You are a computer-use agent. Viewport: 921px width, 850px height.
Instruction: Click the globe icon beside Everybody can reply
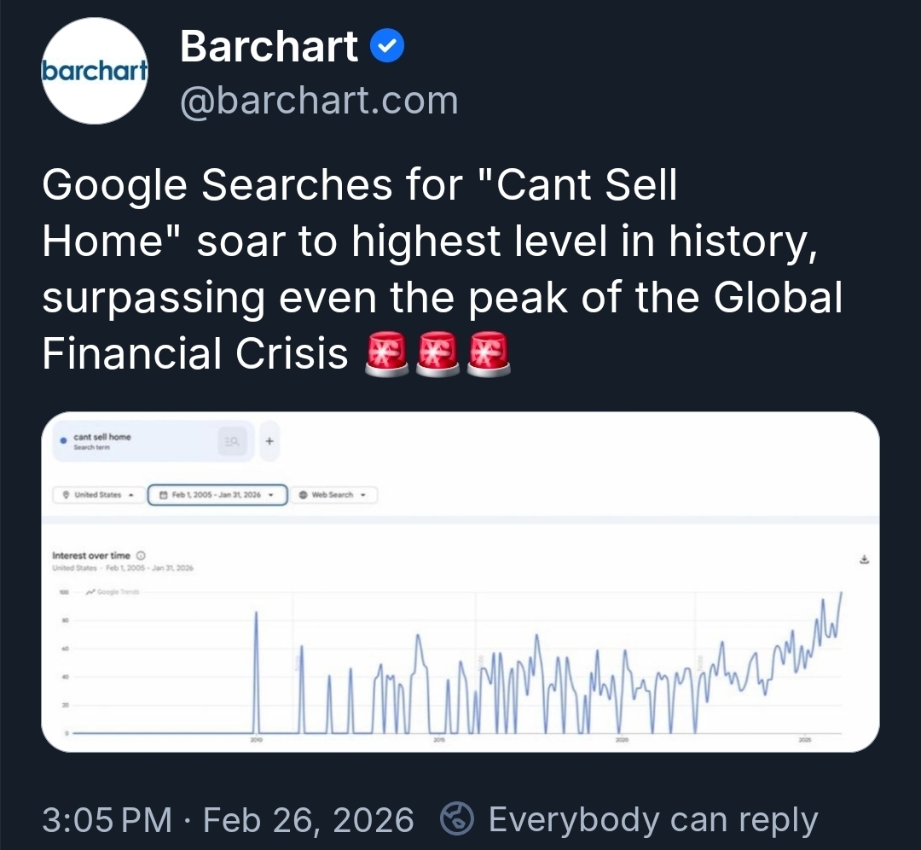(456, 820)
